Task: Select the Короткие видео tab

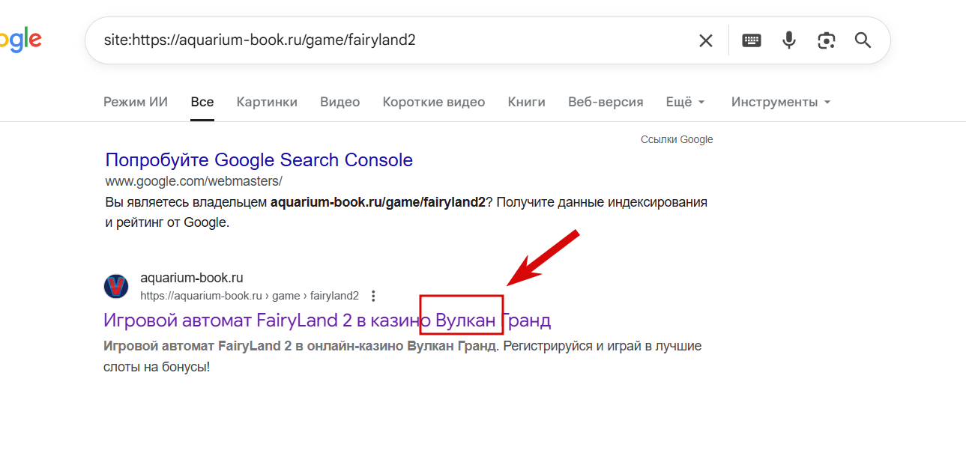Action: pyautogui.click(x=433, y=102)
